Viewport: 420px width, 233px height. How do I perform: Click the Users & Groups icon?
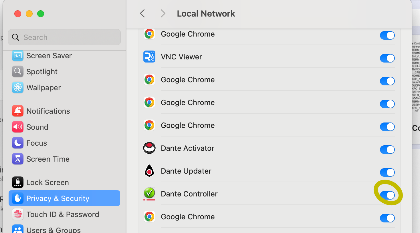click(x=18, y=229)
